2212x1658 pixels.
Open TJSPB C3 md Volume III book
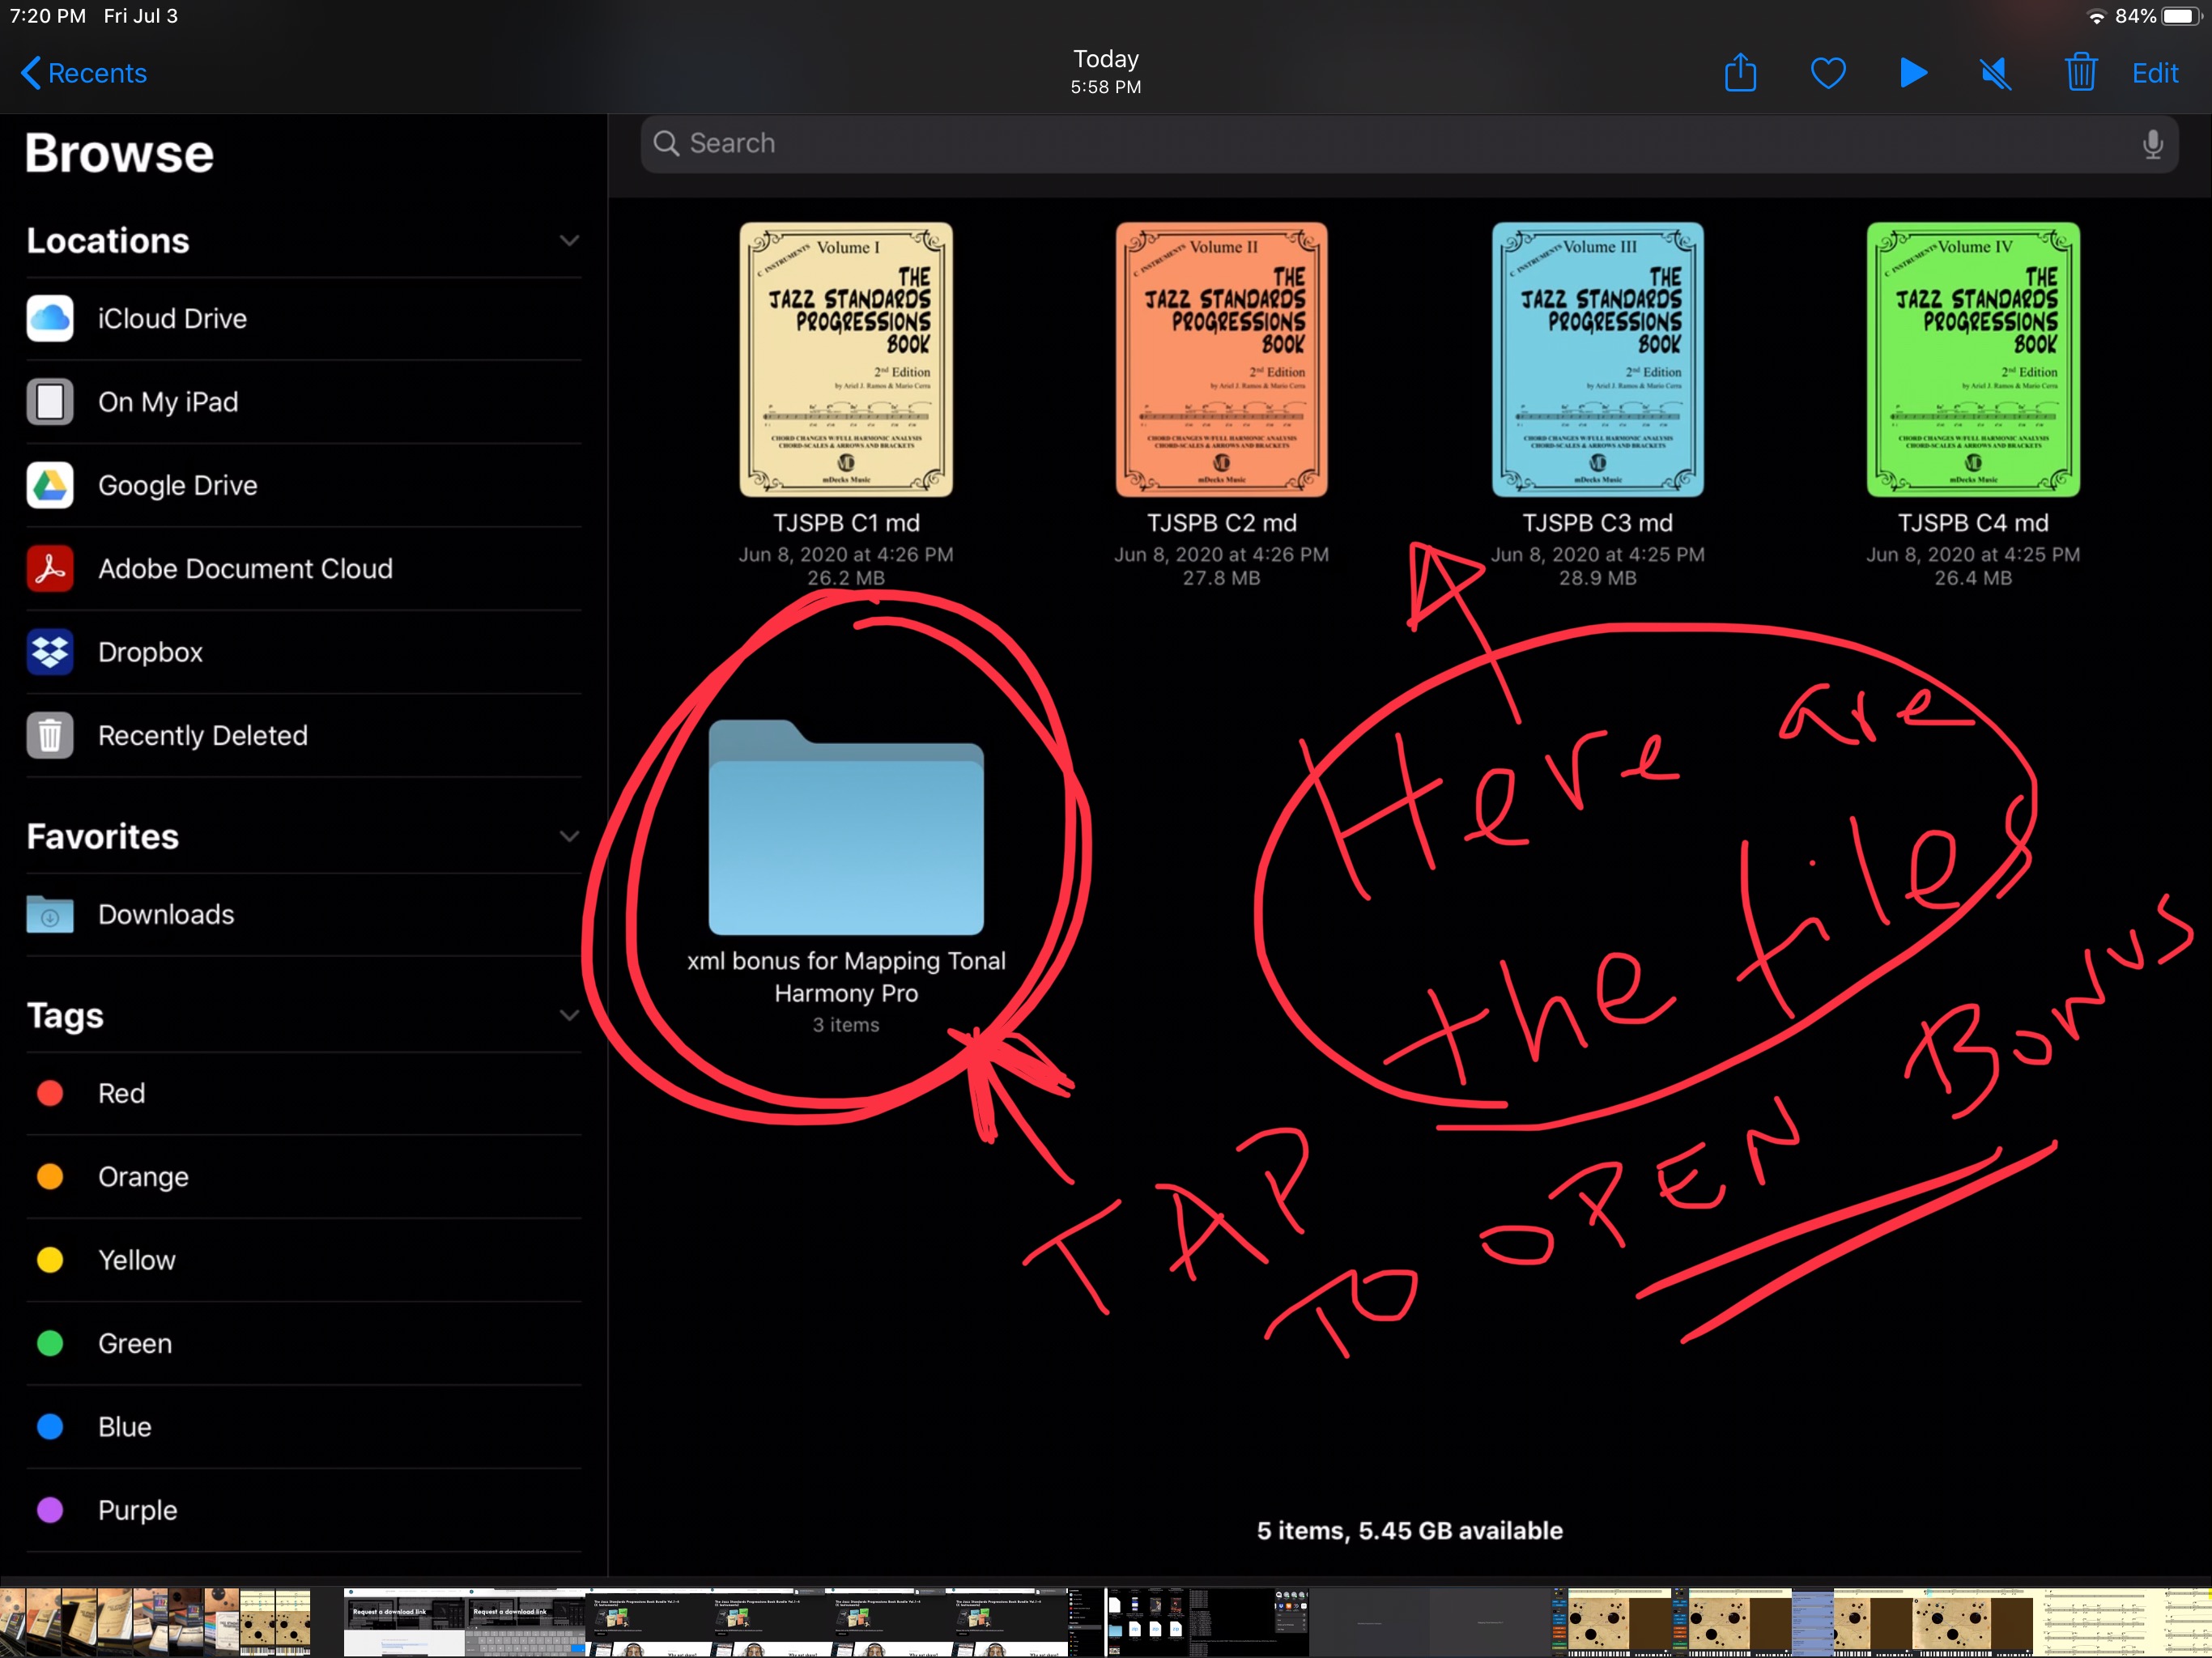point(1598,360)
